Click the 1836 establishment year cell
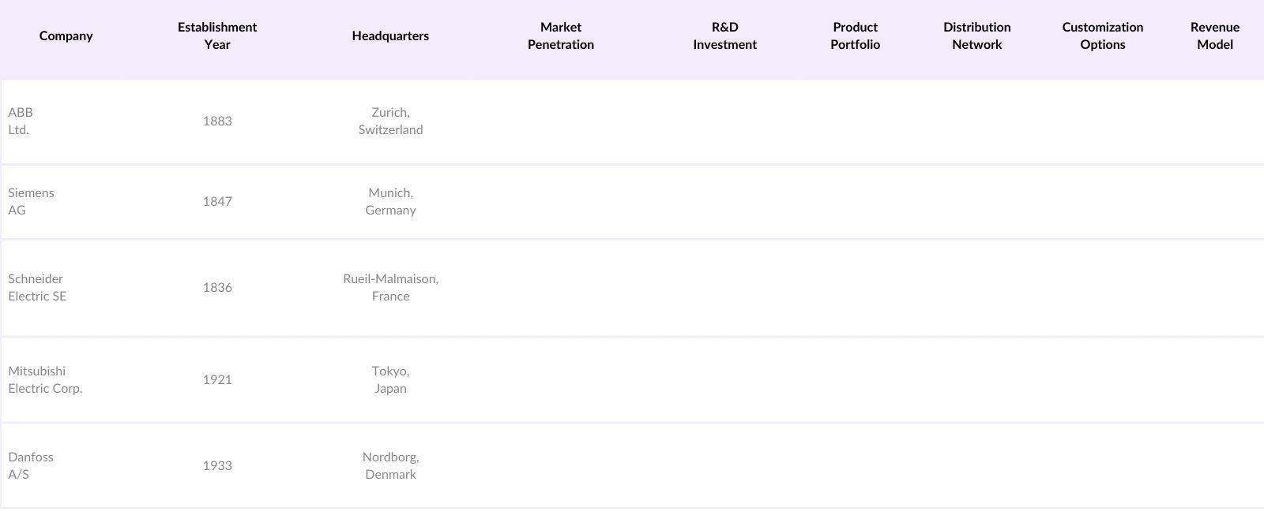 point(217,287)
